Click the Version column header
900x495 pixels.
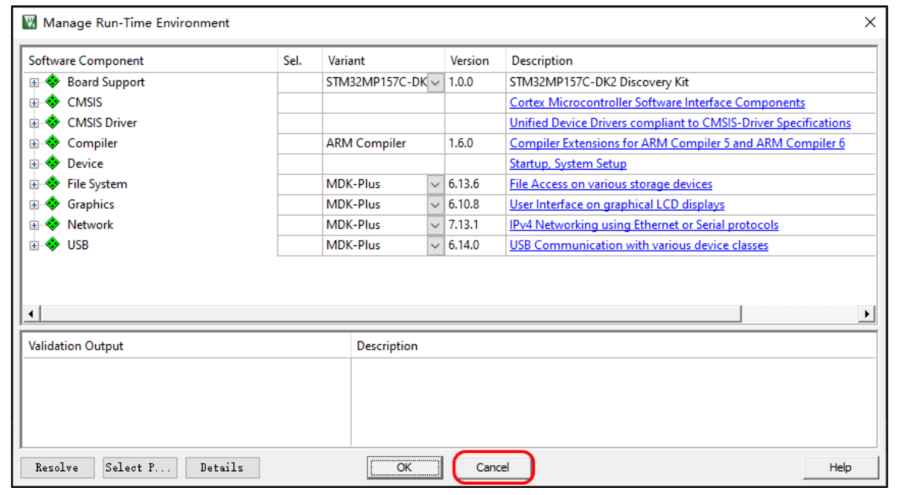[475, 61]
